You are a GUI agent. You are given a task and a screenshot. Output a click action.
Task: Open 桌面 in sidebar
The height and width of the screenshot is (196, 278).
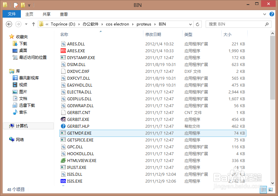pyautogui.click(x=23, y=50)
